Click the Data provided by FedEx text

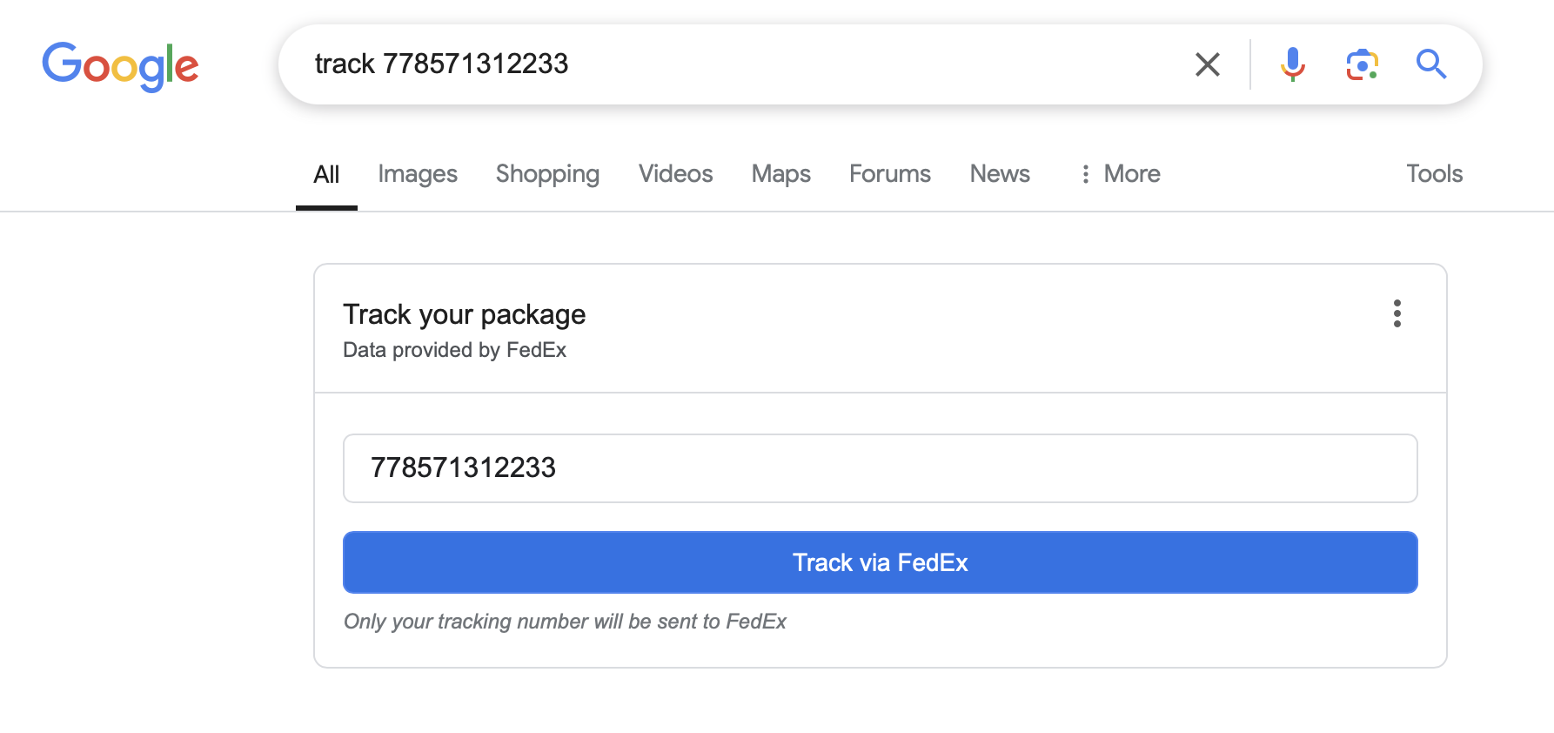(454, 350)
